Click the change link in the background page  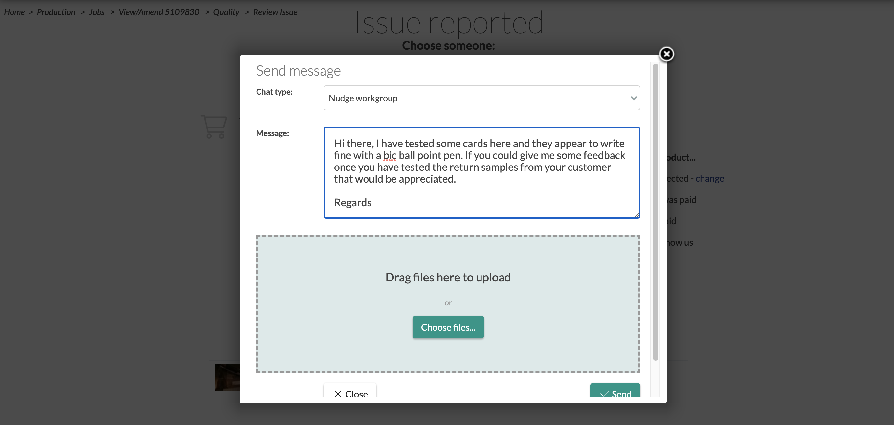[x=709, y=178]
